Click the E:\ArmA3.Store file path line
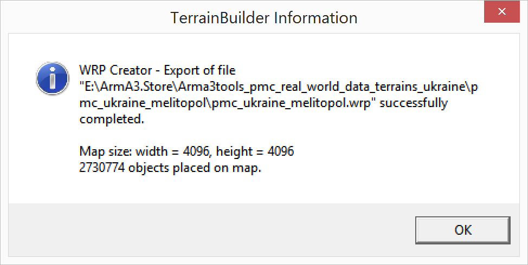Image resolution: width=528 pixels, height=265 pixels. pyautogui.click(x=279, y=87)
